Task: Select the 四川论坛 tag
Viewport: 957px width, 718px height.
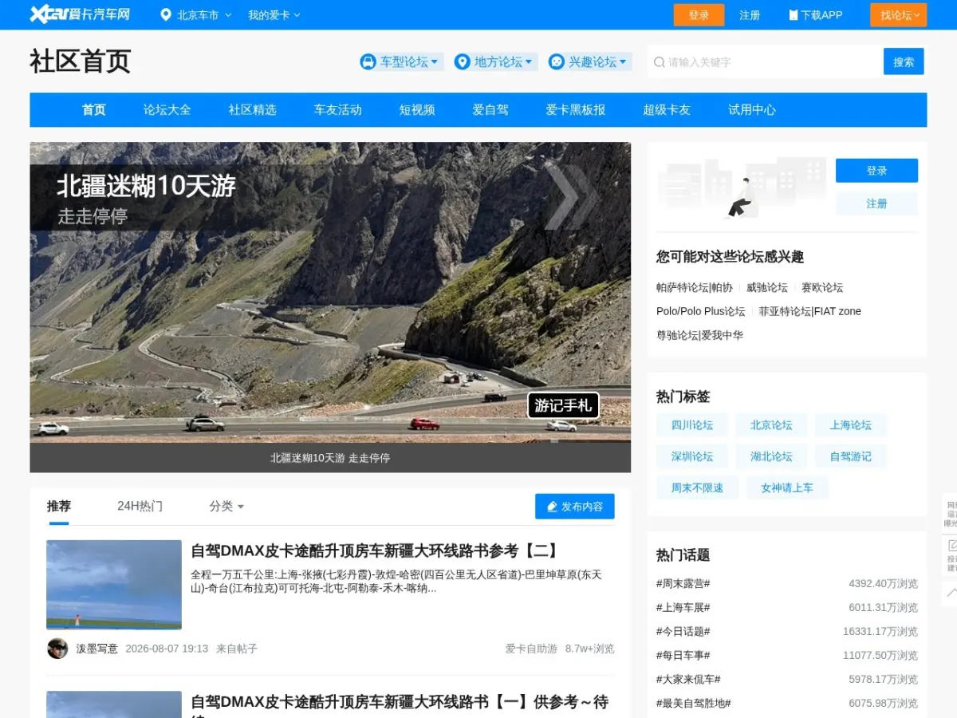Action: click(692, 425)
